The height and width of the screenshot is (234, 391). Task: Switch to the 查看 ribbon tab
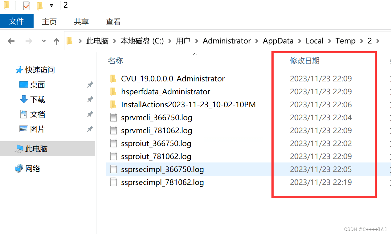click(113, 22)
